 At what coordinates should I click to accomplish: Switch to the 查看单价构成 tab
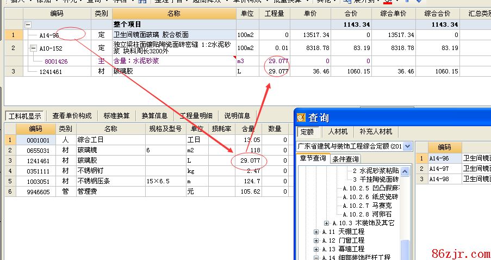tap(72, 115)
